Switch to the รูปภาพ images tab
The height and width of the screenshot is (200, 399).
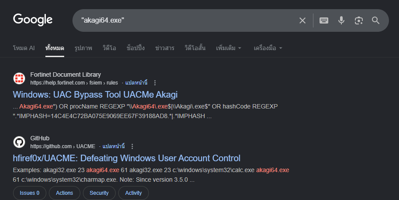[x=83, y=48]
